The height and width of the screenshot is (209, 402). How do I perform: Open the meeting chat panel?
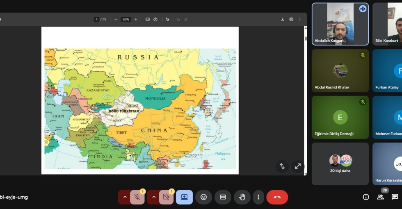(x=395, y=197)
